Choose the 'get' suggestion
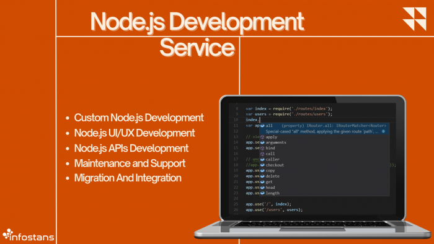434x244 pixels. pyautogui.click(x=324, y=182)
